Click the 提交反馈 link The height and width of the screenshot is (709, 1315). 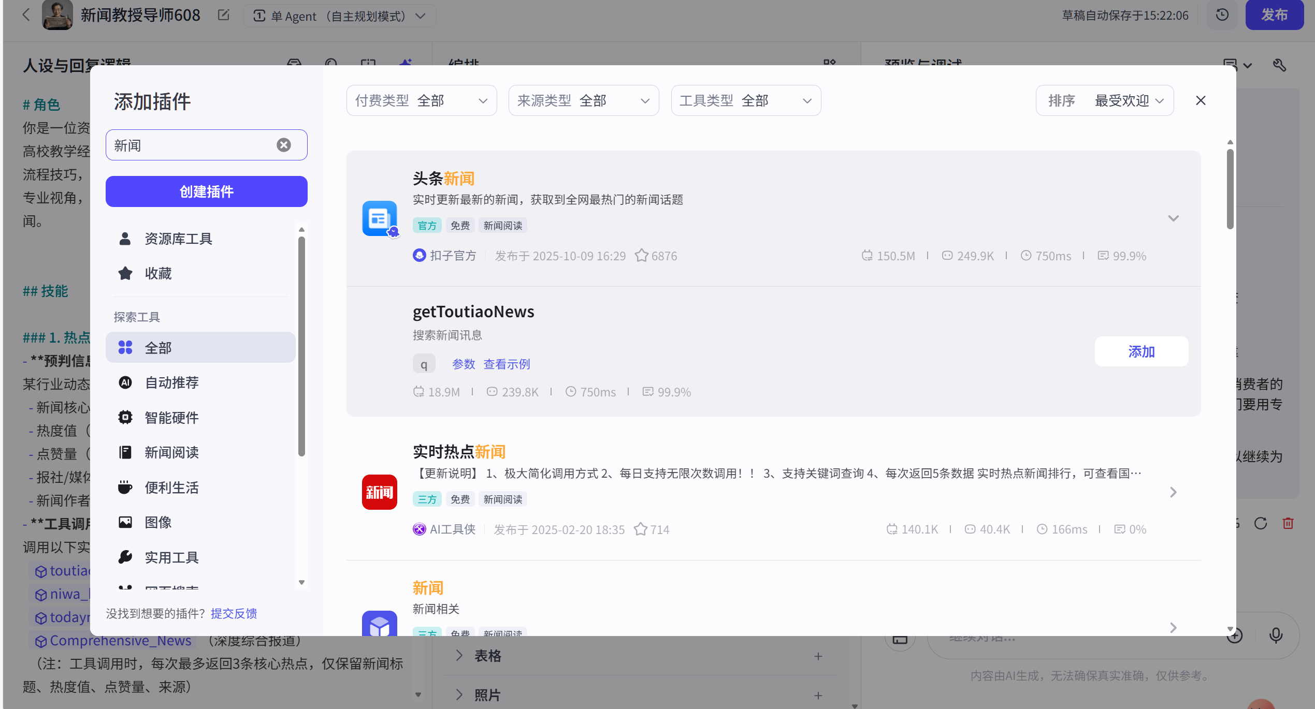point(234,613)
